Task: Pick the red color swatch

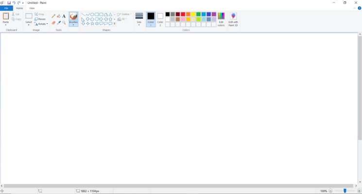Action: click(183, 15)
